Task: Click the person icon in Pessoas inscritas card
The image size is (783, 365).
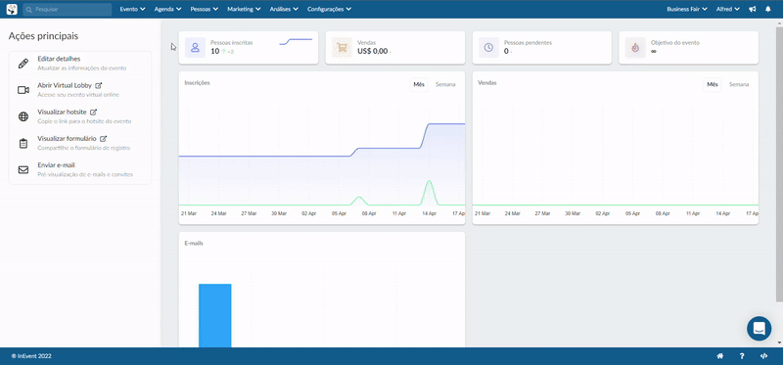Action: 195,47
